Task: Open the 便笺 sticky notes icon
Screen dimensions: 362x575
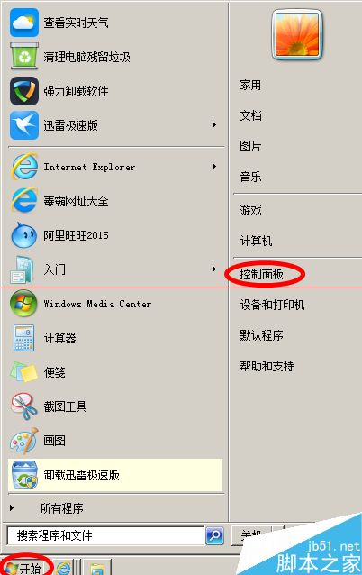Action: (x=23, y=372)
